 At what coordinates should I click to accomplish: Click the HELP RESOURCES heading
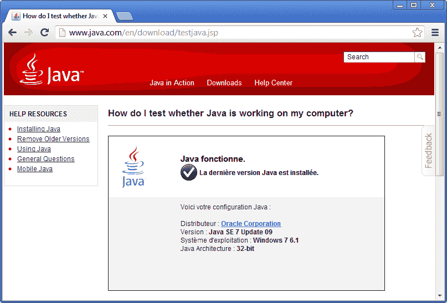coord(38,114)
